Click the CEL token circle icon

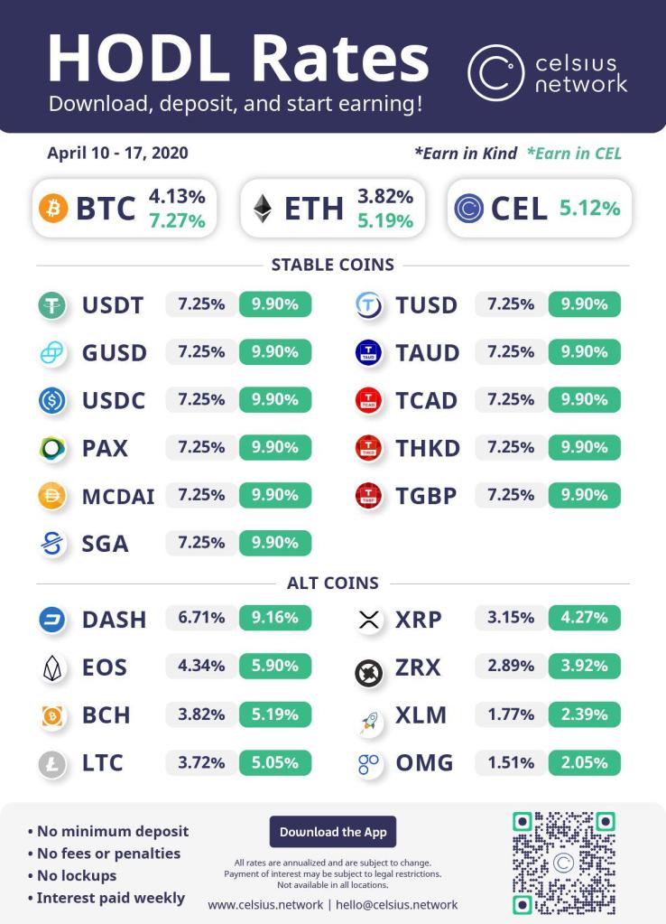469,209
